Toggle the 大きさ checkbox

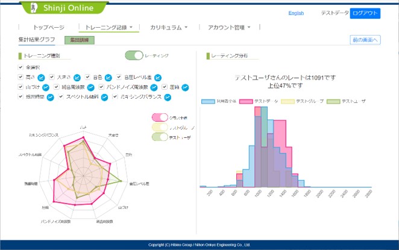tap(52, 77)
